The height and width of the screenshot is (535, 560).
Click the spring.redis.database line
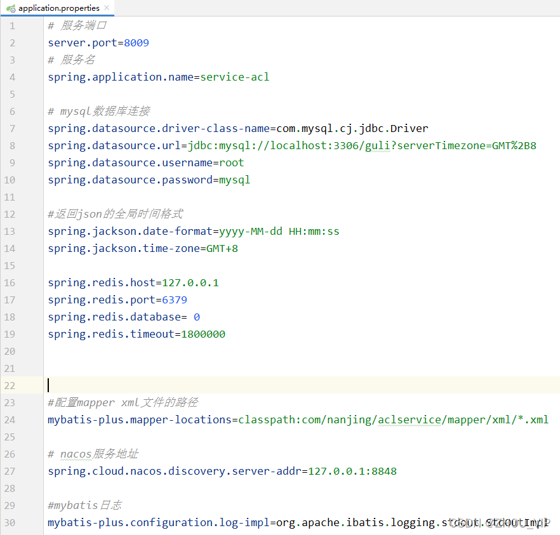pyautogui.click(x=124, y=317)
